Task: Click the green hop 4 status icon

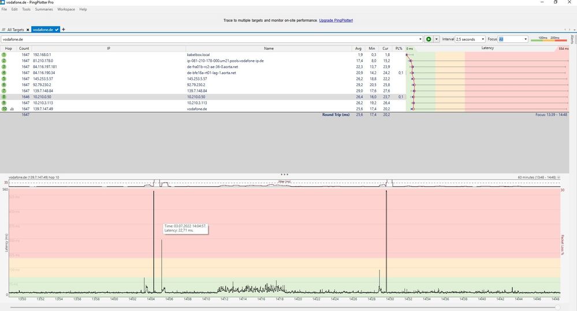Action: 4,73
